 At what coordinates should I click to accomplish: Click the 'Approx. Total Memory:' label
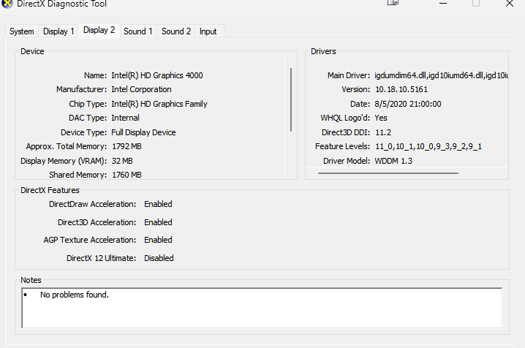[67, 146]
